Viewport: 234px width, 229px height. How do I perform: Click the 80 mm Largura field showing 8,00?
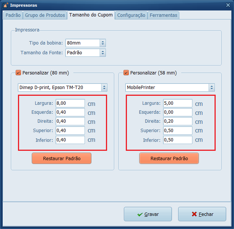click(70, 103)
